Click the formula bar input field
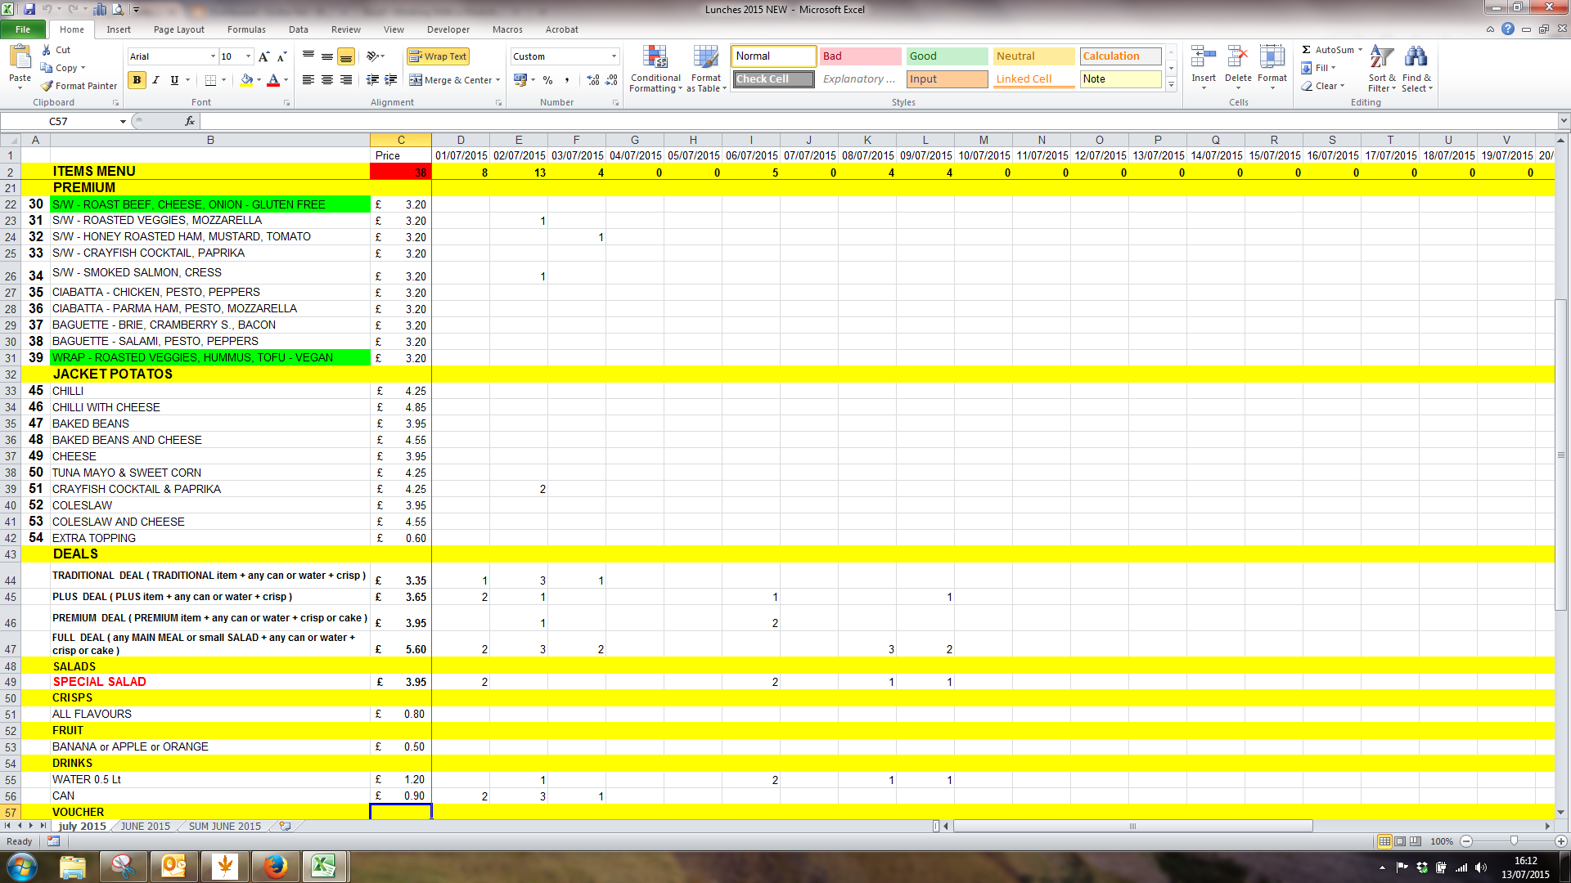1571x883 pixels. click(876, 121)
